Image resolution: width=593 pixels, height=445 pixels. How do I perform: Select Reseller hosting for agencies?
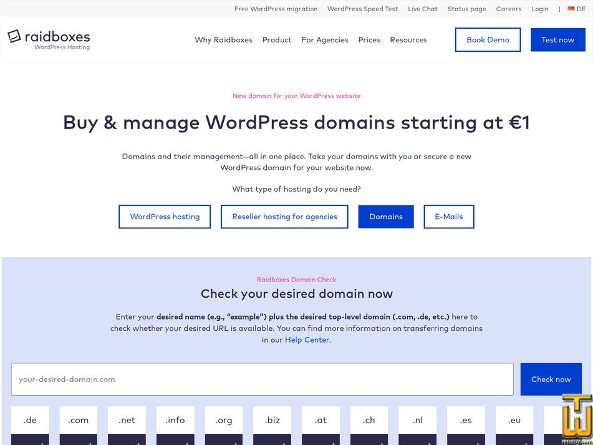pos(284,217)
